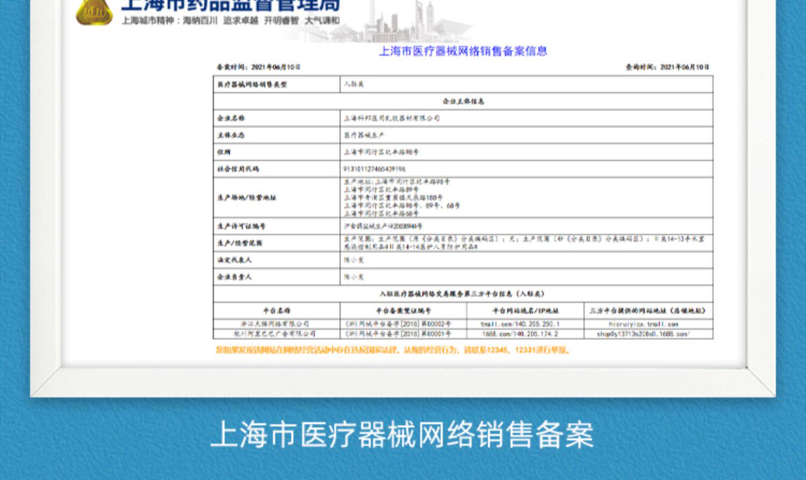This screenshot has height=480, width=806.
Task: Click the 生产许可证编号 row label
Action: (x=242, y=226)
